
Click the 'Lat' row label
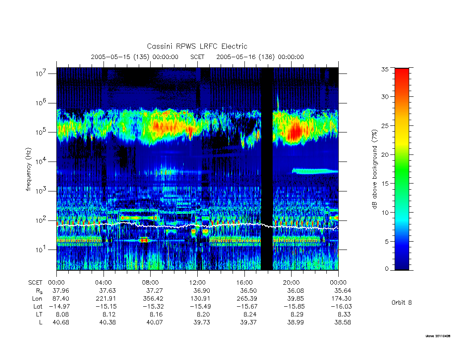tap(38, 307)
